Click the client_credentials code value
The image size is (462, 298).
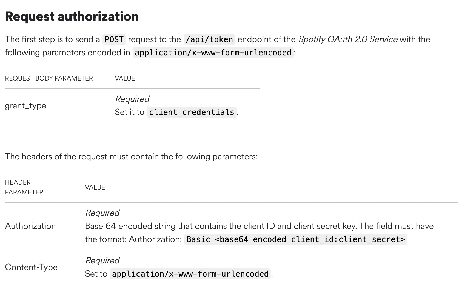(192, 112)
